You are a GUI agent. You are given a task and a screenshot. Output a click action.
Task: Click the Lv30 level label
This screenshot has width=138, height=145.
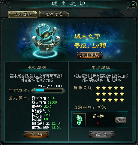click(99, 46)
